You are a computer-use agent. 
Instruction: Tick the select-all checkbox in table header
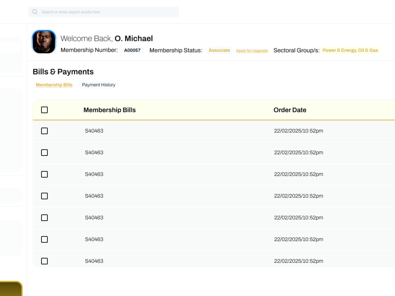pyautogui.click(x=44, y=110)
